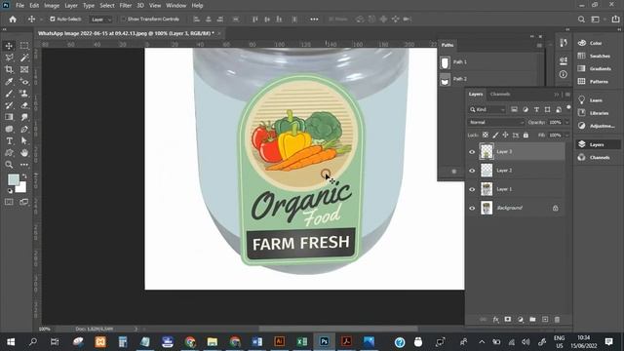624x351 pixels.
Task: Open the Paths panel menu
Action: coord(539,46)
